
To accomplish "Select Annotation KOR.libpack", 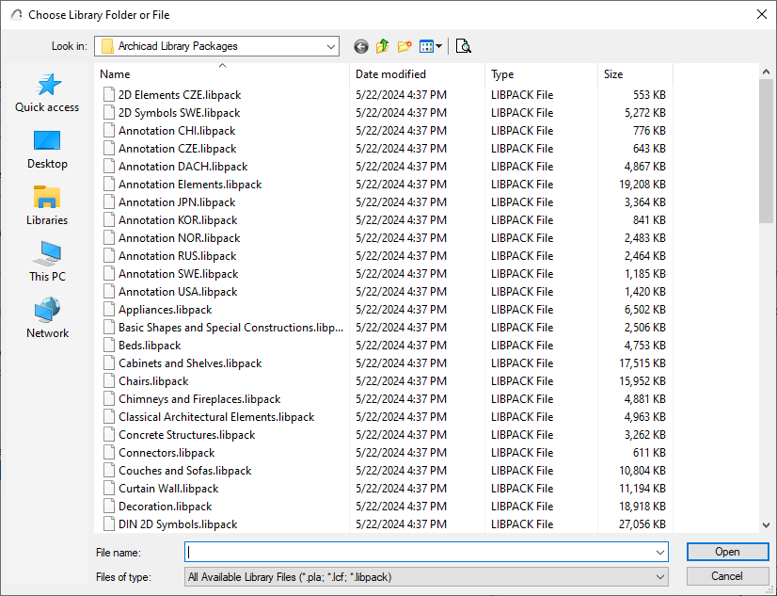I will click(178, 220).
